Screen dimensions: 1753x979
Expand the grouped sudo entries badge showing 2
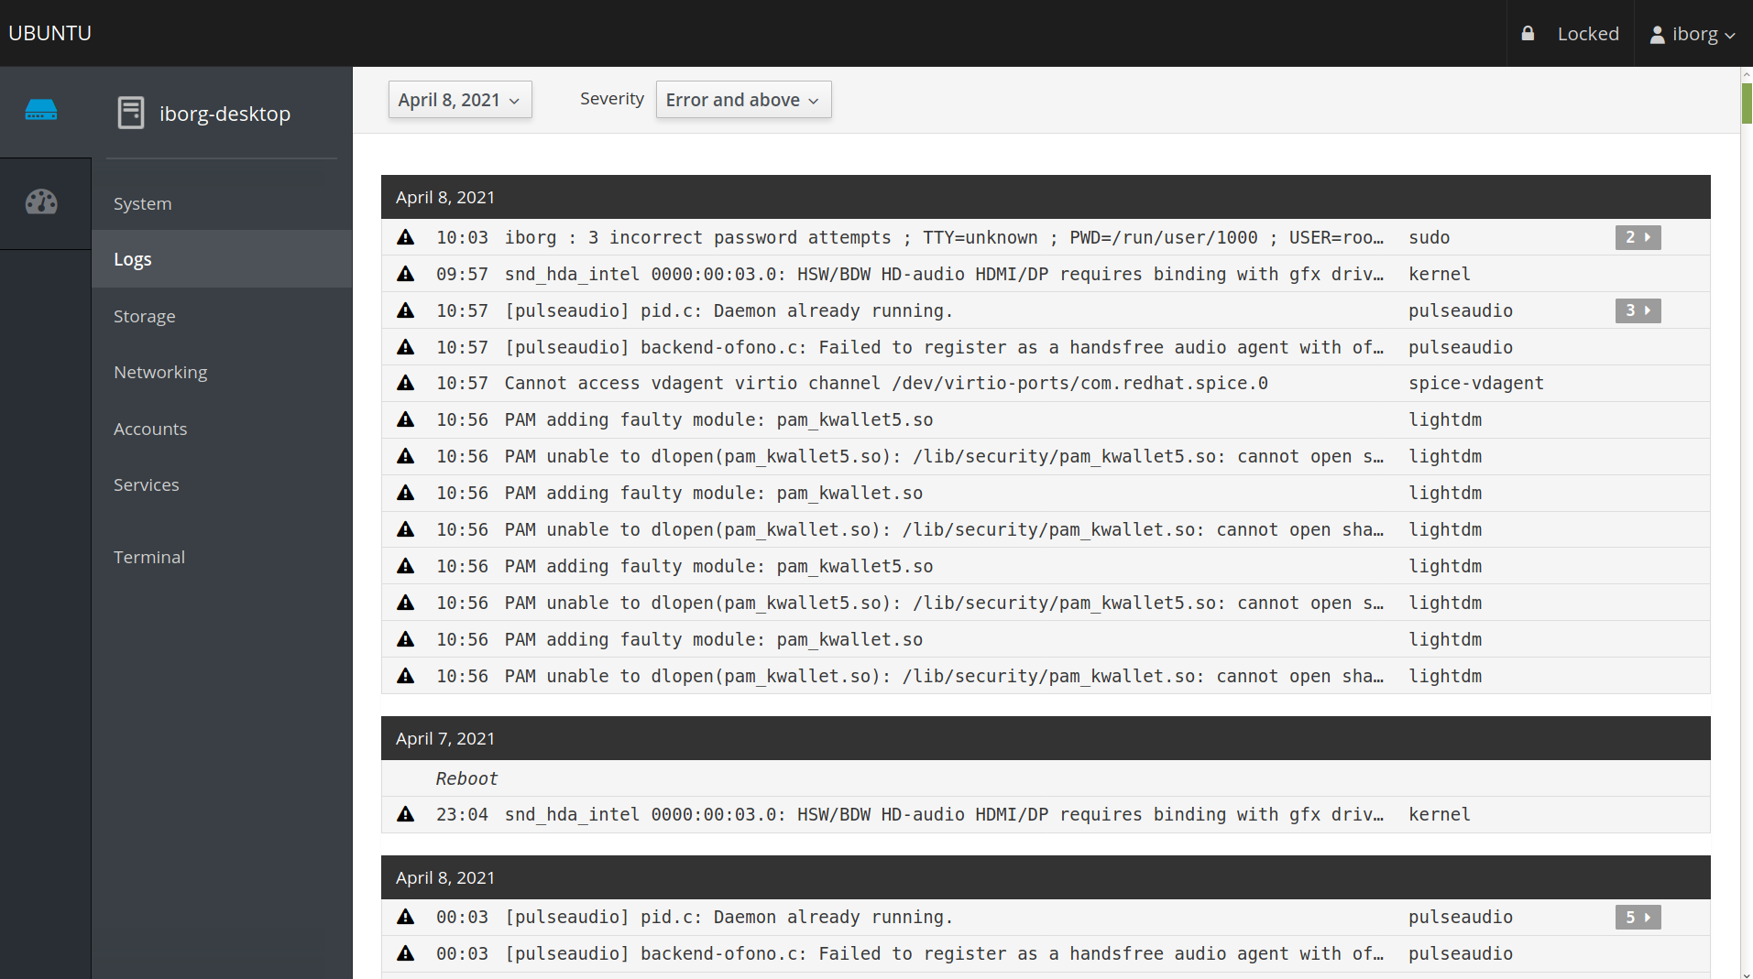click(1638, 237)
